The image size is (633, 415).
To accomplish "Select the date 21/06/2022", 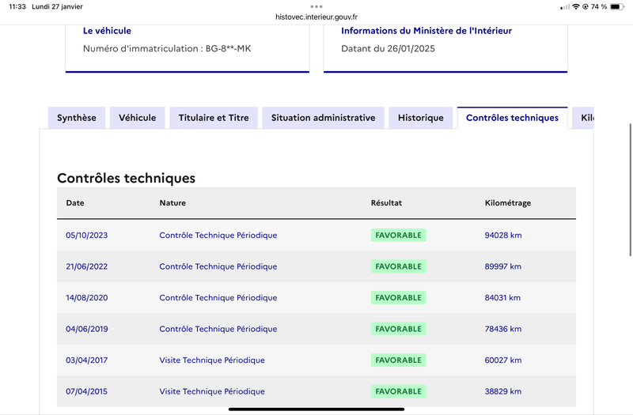I will [x=87, y=266].
